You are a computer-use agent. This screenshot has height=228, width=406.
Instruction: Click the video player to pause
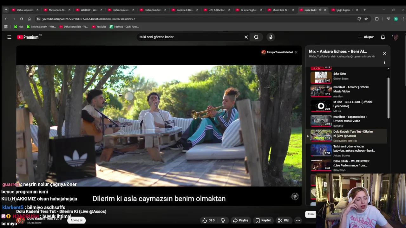tap(159, 125)
